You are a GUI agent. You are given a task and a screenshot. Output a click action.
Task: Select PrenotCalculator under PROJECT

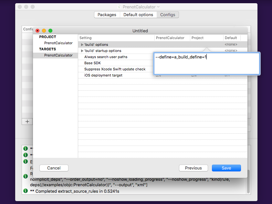(58, 43)
